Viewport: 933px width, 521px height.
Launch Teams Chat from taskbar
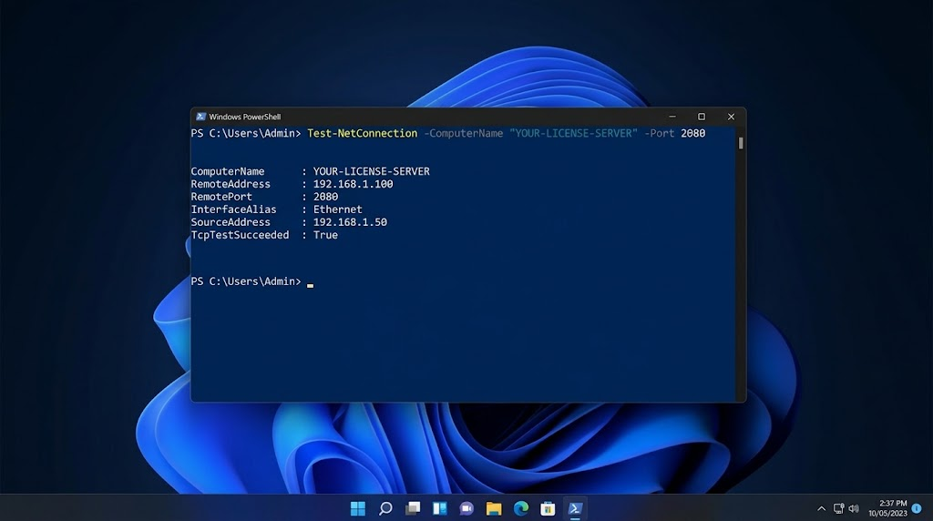click(466, 508)
